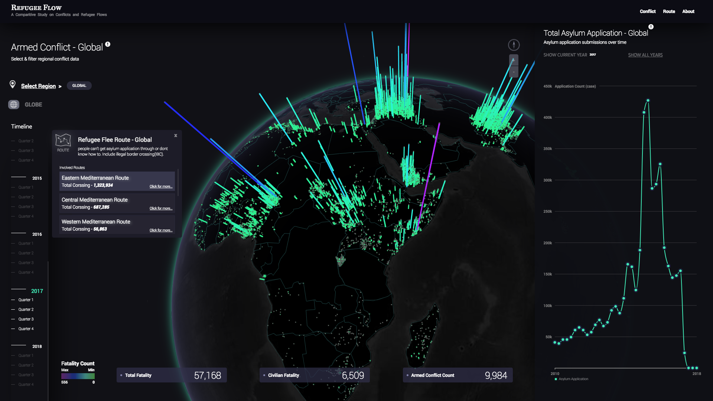
Task: Click the Fatality Count color gradient bar
Action: (78, 376)
